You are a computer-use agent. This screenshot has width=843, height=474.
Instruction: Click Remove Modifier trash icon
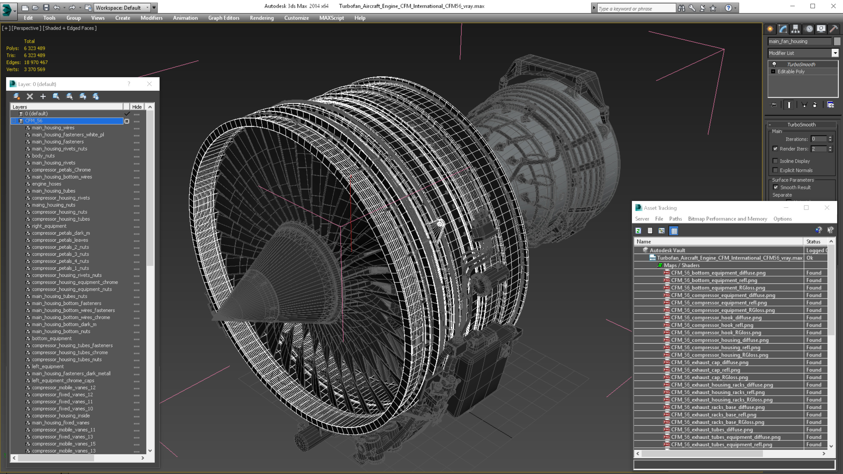(815, 105)
